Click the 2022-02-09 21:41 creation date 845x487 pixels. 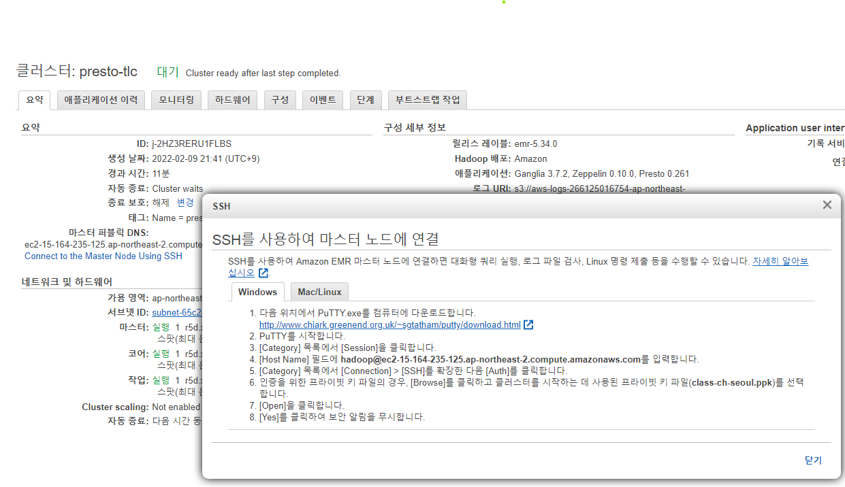pos(206,159)
